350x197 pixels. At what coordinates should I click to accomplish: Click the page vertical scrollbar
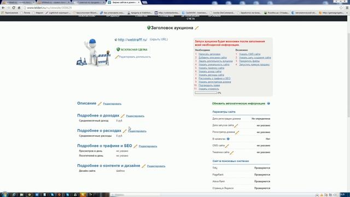pos(348,104)
